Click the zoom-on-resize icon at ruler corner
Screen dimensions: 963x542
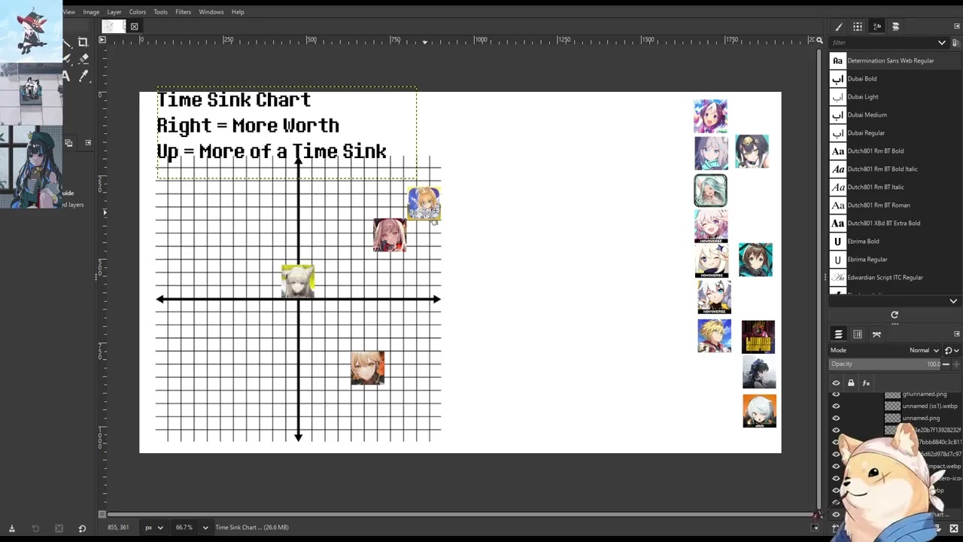pyautogui.click(x=820, y=40)
